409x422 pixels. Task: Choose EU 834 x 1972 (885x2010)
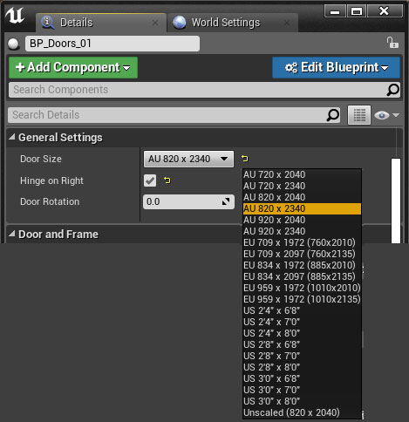click(302, 265)
